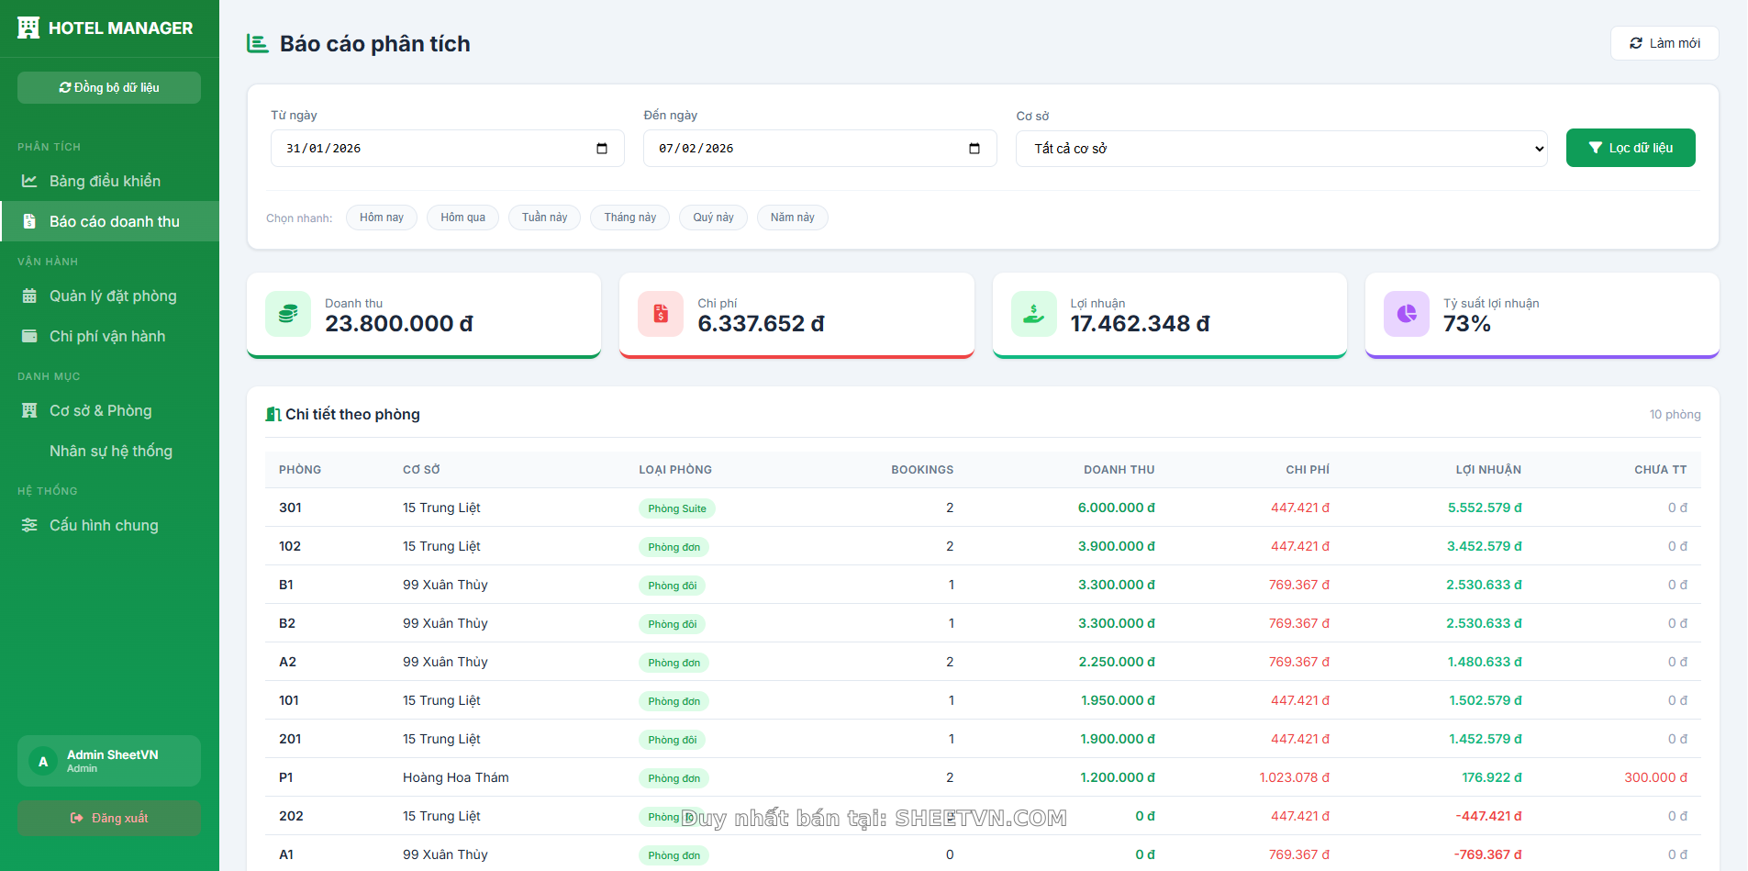Click Đồng bộ dữ liệu sync button
This screenshot has width=1748, height=871.
pyautogui.click(x=109, y=88)
